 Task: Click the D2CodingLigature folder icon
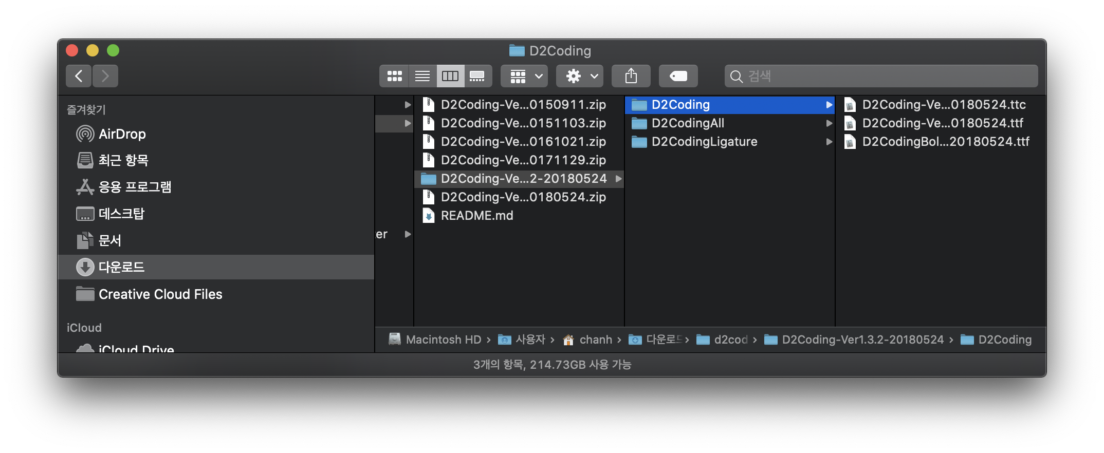[639, 142]
